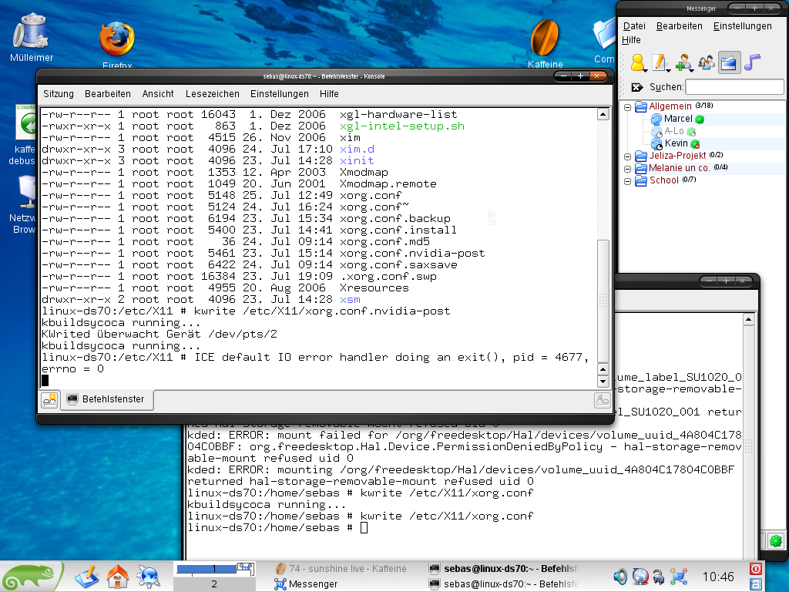The width and height of the screenshot is (789, 592).
Task: Open the Firefox desktop icon
Action: tap(117, 40)
